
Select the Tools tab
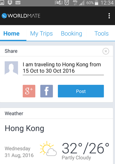(101, 34)
